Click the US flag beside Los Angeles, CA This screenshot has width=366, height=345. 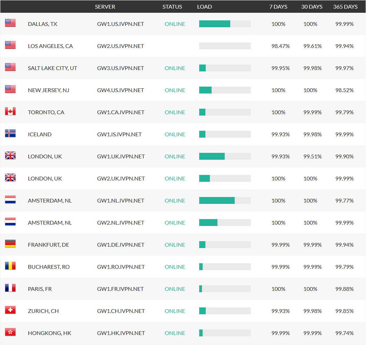point(10,45)
